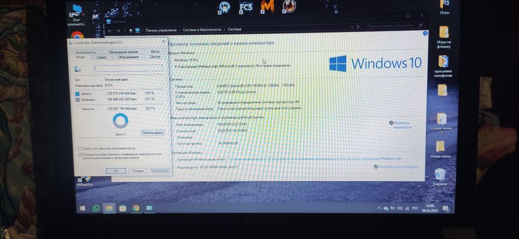The width and height of the screenshot is (519, 239).
Task: Open the folder named 1
Action: point(443,93)
